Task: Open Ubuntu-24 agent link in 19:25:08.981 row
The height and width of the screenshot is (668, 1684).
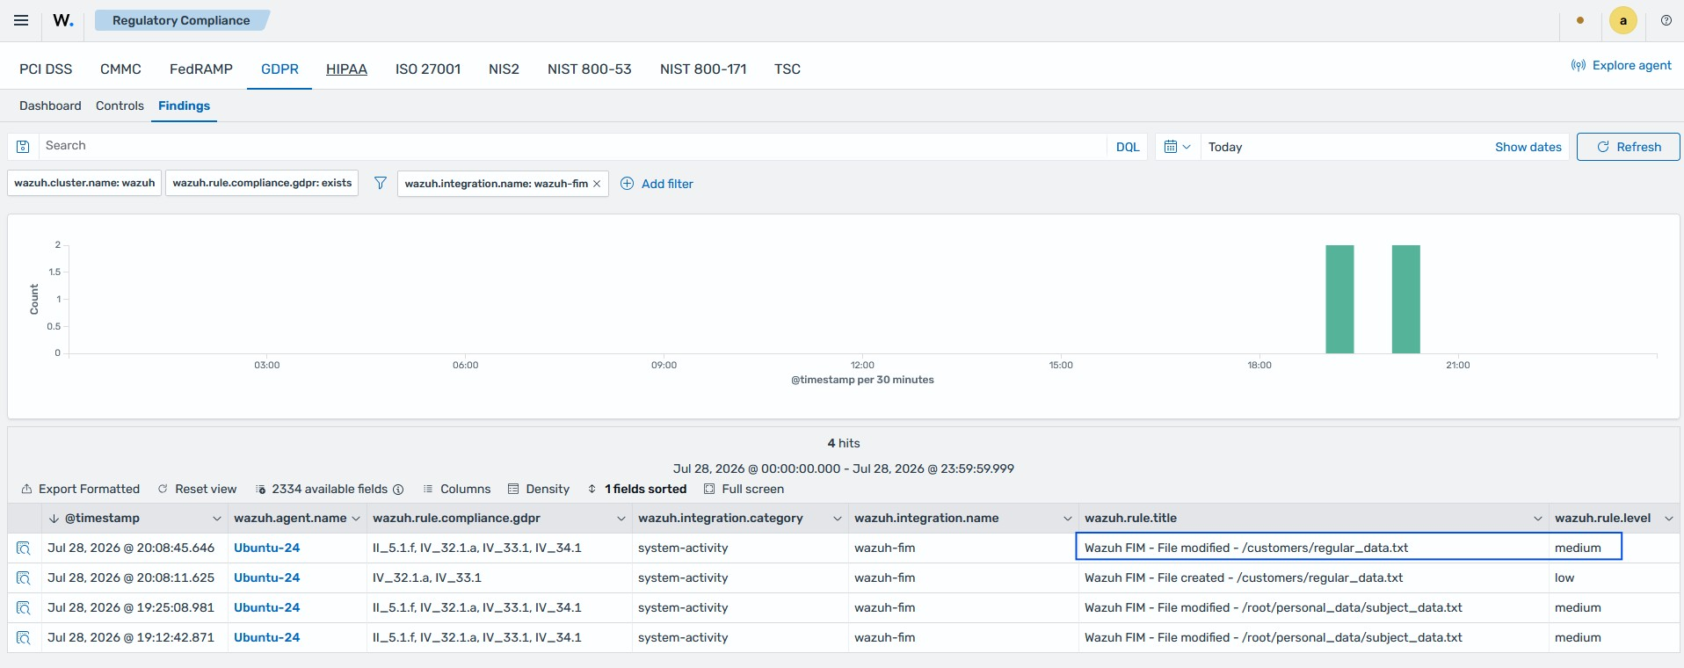Action: (x=266, y=607)
